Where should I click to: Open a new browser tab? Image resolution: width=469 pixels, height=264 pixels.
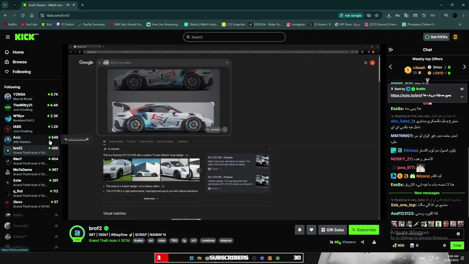click(x=82, y=5)
